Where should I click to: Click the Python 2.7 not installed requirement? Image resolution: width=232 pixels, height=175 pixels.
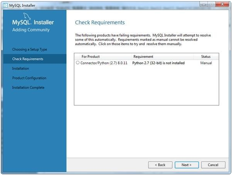click(158, 63)
